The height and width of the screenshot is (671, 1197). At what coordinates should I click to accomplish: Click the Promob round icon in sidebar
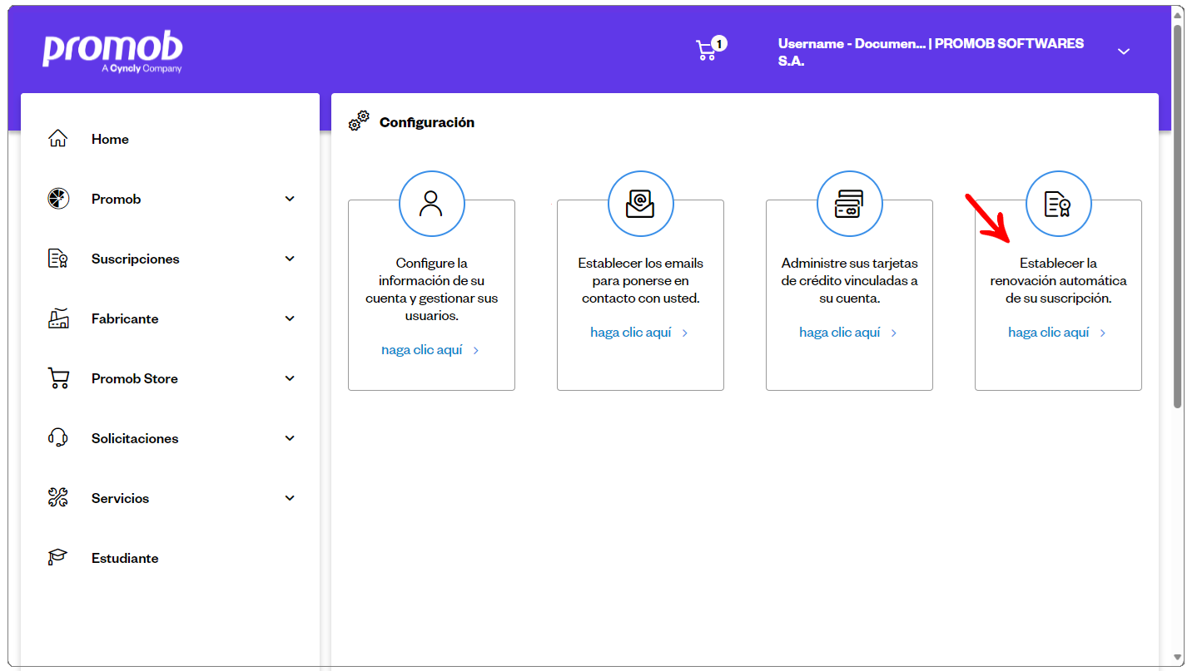click(57, 199)
